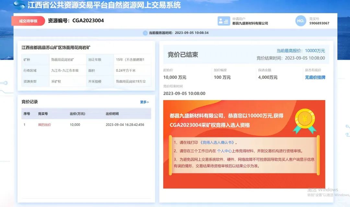
Task: Click the applicant user ID card icon
Action: click(224, 21)
